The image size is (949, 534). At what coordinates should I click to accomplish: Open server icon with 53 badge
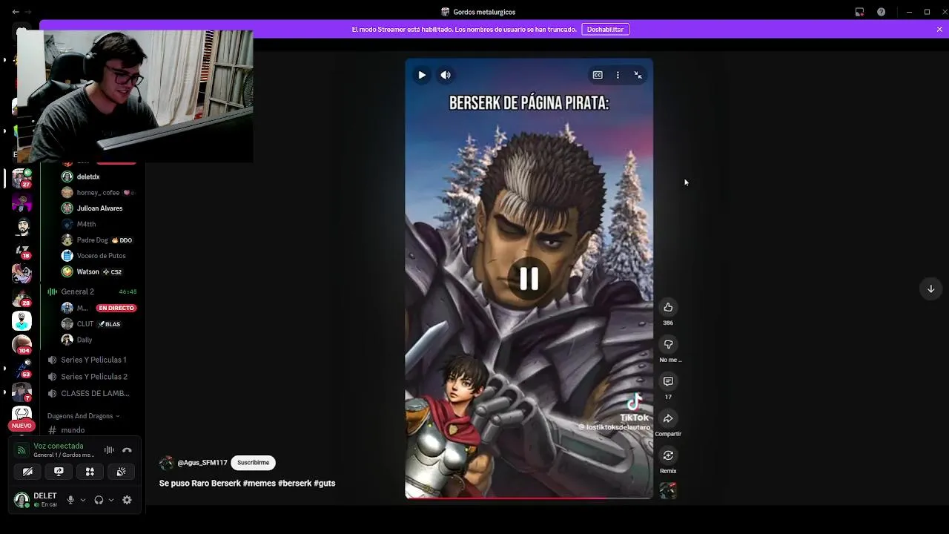click(x=22, y=369)
